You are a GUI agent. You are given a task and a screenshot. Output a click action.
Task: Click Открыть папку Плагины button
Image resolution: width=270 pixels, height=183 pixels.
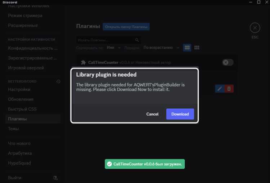[x=126, y=27]
